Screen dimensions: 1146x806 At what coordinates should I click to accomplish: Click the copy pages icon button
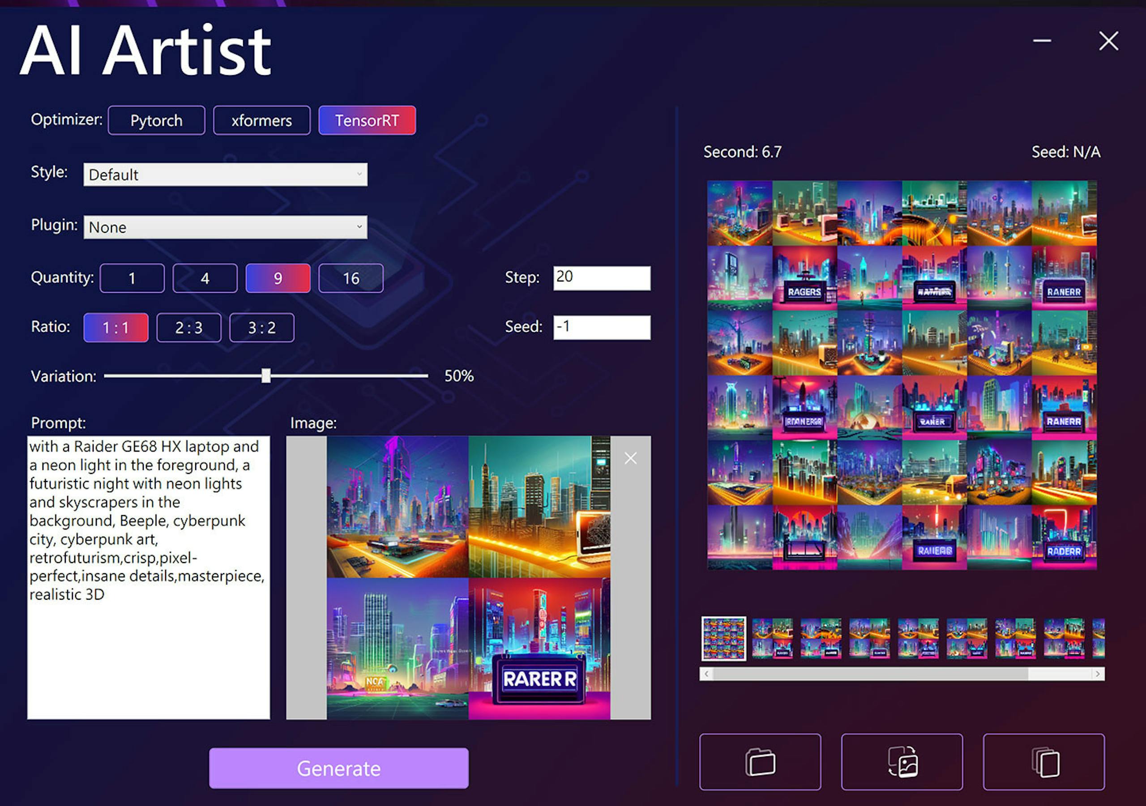[x=1043, y=762]
